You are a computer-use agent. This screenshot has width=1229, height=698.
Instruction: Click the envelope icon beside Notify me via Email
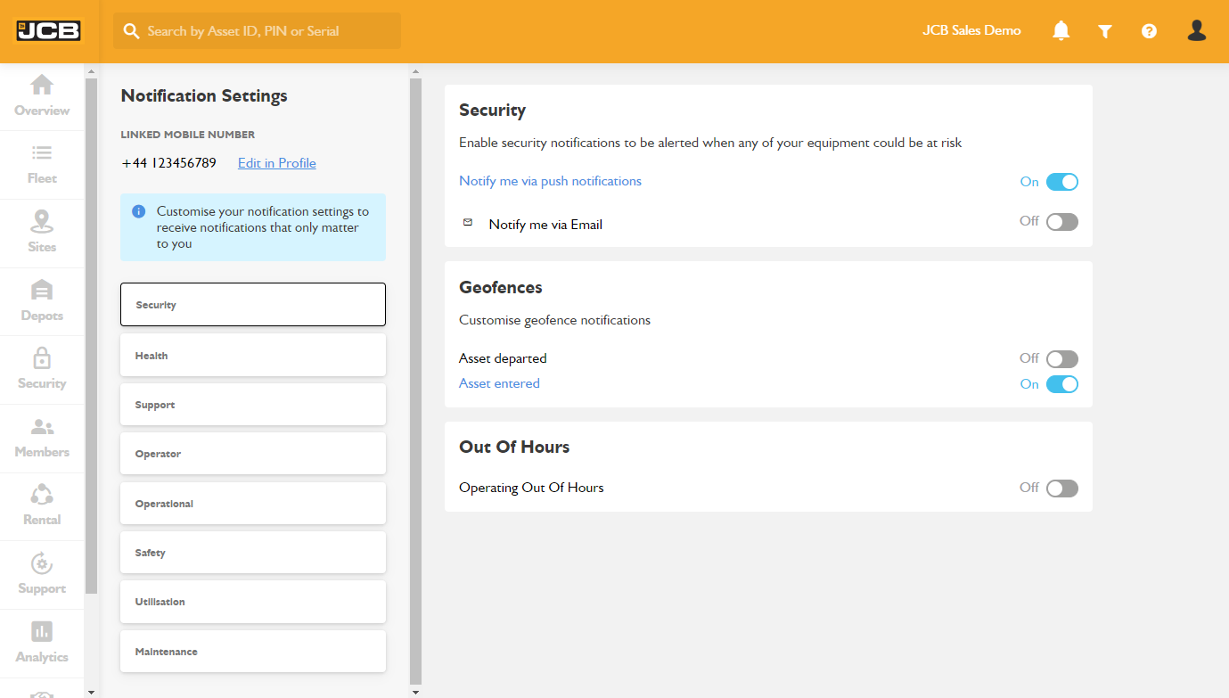tap(468, 222)
